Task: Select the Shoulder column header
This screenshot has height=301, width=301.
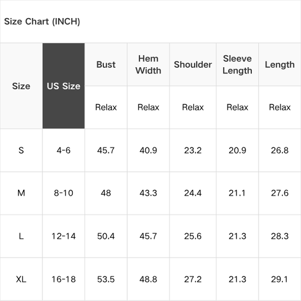Action: (193, 64)
